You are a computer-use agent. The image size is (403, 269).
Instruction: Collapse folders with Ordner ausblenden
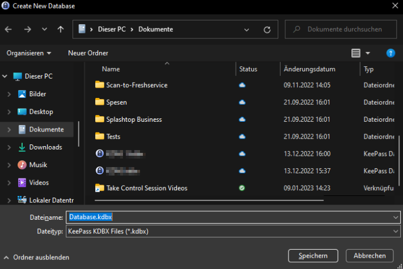click(36, 257)
